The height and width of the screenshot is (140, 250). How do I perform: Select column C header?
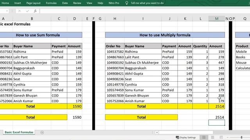pos(59,19)
